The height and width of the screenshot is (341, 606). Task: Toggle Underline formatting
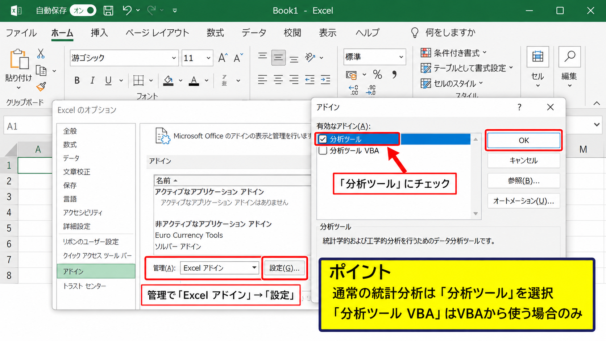(108, 80)
